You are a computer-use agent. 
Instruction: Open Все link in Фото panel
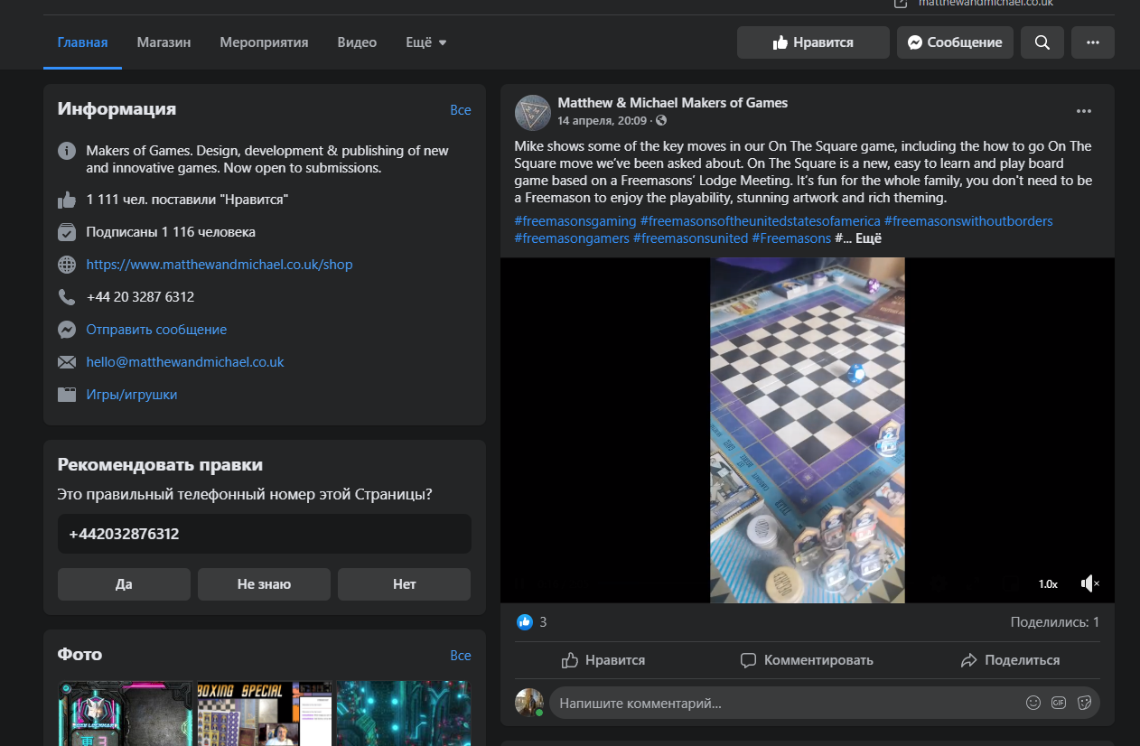(x=461, y=656)
